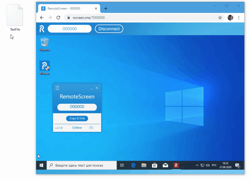Open a new browser tab
The height and width of the screenshot is (180, 250).
point(106,8)
